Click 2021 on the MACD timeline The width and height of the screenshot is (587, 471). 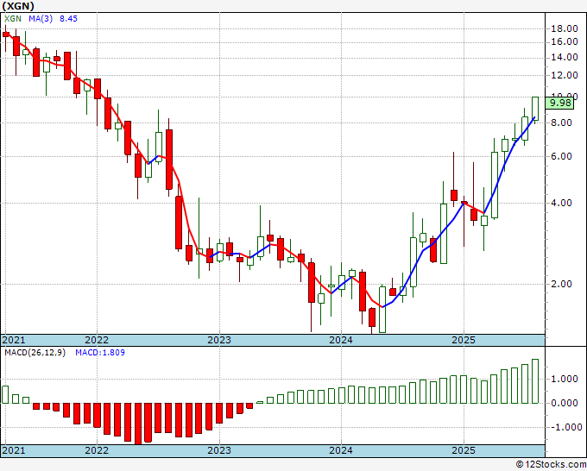(x=14, y=450)
